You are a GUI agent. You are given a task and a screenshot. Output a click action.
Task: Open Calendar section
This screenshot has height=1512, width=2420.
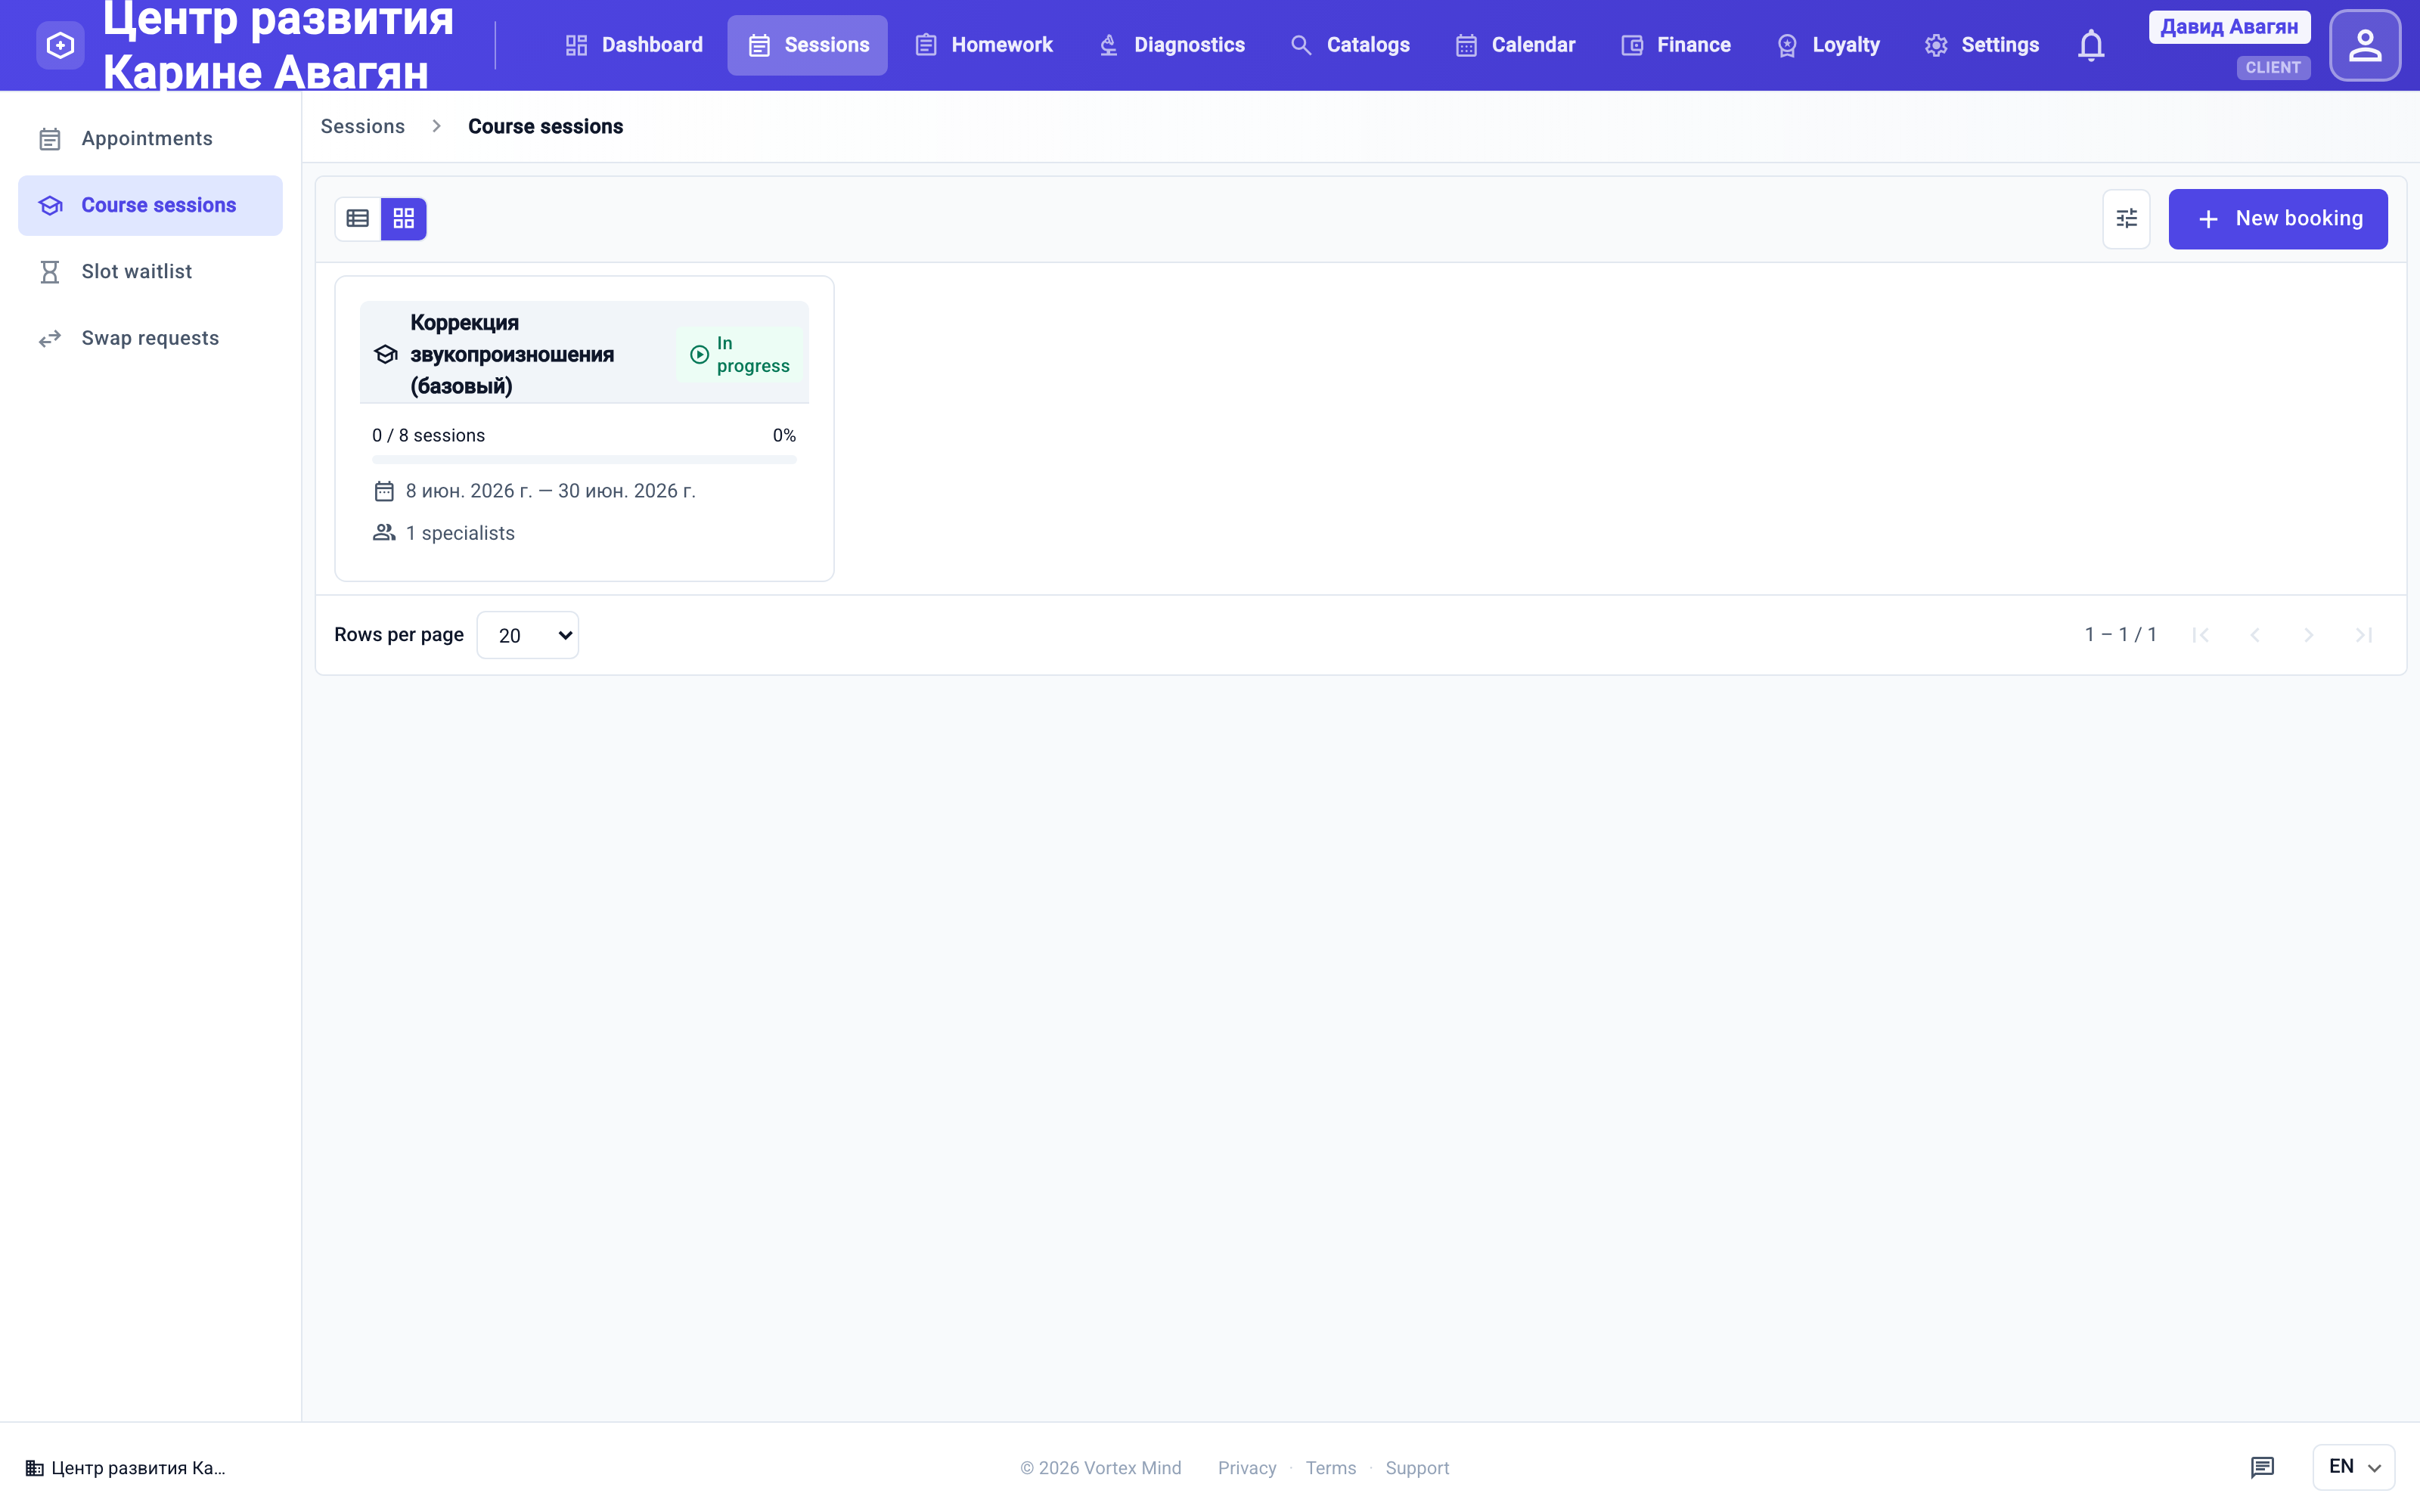pos(1515,45)
